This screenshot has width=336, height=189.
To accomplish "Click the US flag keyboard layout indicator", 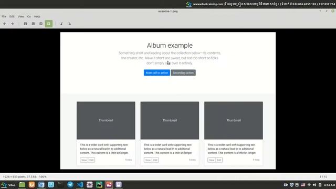I will click(x=303, y=185).
